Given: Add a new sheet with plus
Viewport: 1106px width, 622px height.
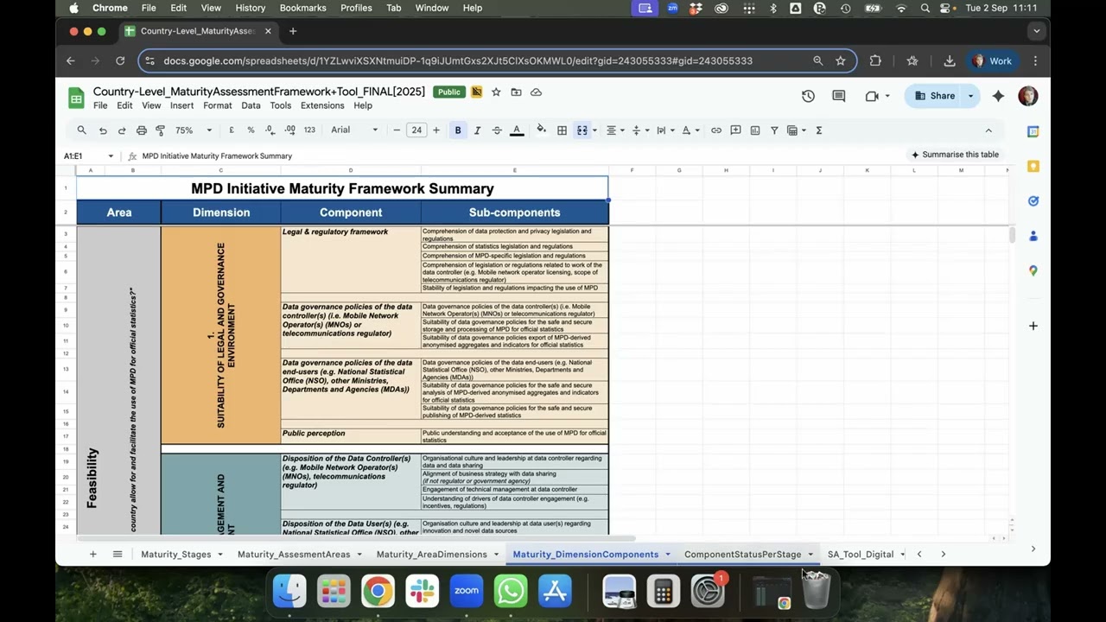Looking at the screenshot, I should point(93,554).
